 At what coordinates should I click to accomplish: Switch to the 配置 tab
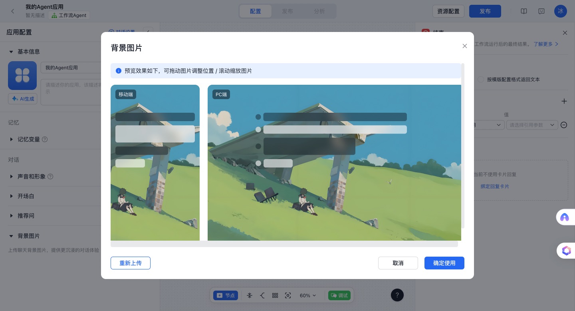[x=256, y=11]
